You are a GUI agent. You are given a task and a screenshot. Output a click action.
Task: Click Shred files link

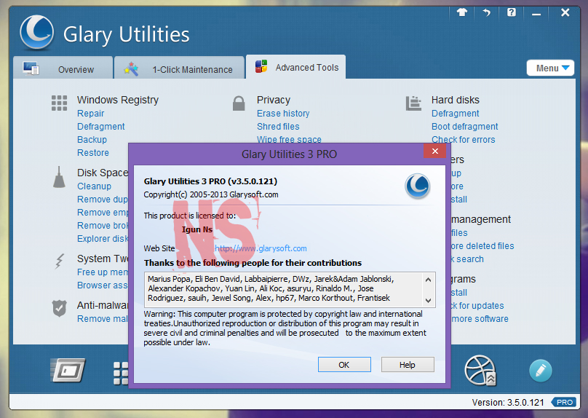pyautogui.click(x=278, y=127)
